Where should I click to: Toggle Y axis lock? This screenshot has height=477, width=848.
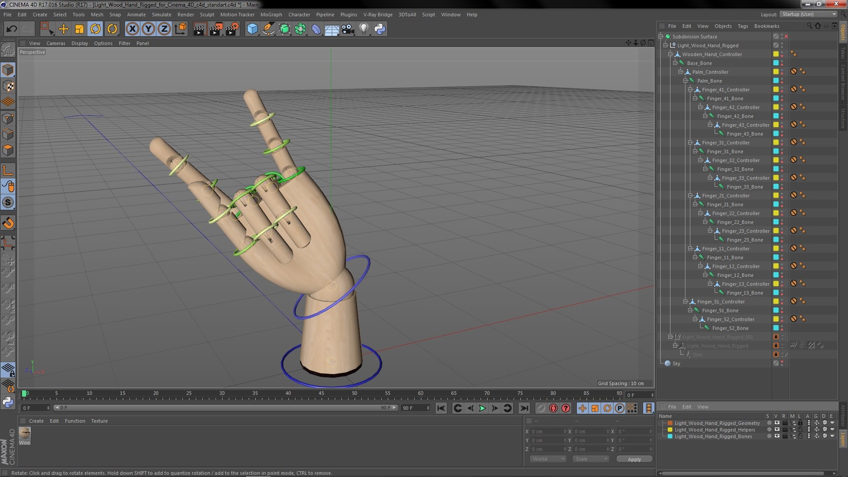pos(148,29)
